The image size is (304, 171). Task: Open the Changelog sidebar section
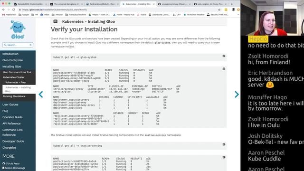click(x=9, y=148)
